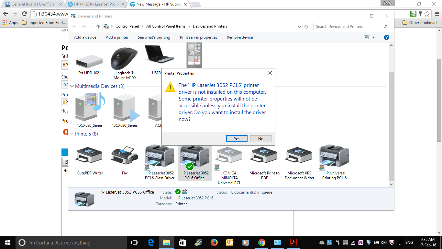This screenshot has height=249, width=442.
Task: Click the refresh button beside address bar
Action: point(306,27)
